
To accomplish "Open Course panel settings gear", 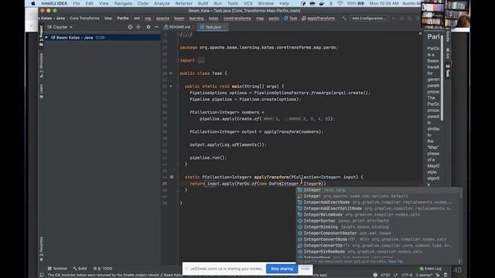I will (x=148, y=27).
